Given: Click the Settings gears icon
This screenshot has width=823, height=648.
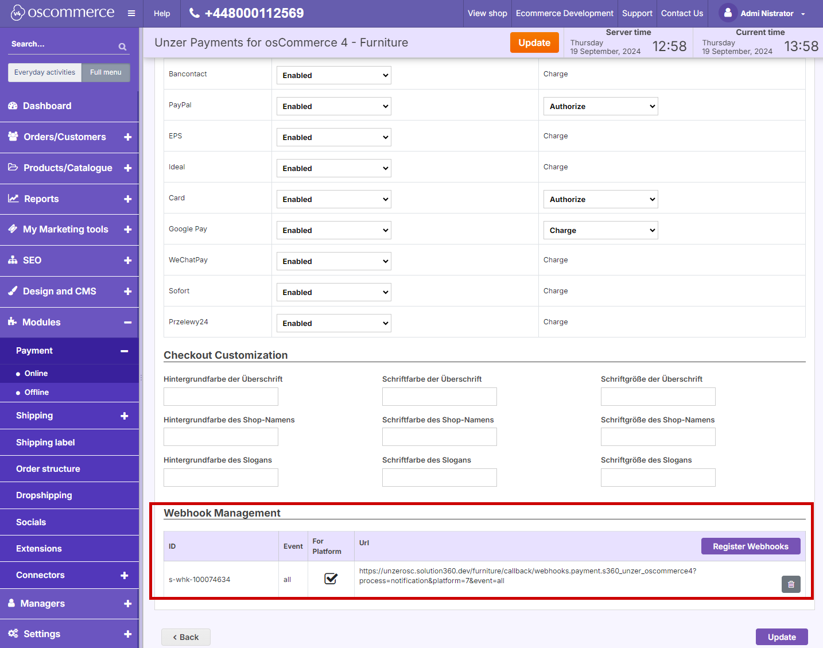Looking at the screenshot, I should [13, 634].
